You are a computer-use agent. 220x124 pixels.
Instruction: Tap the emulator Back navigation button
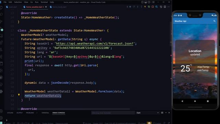(182, 101)
